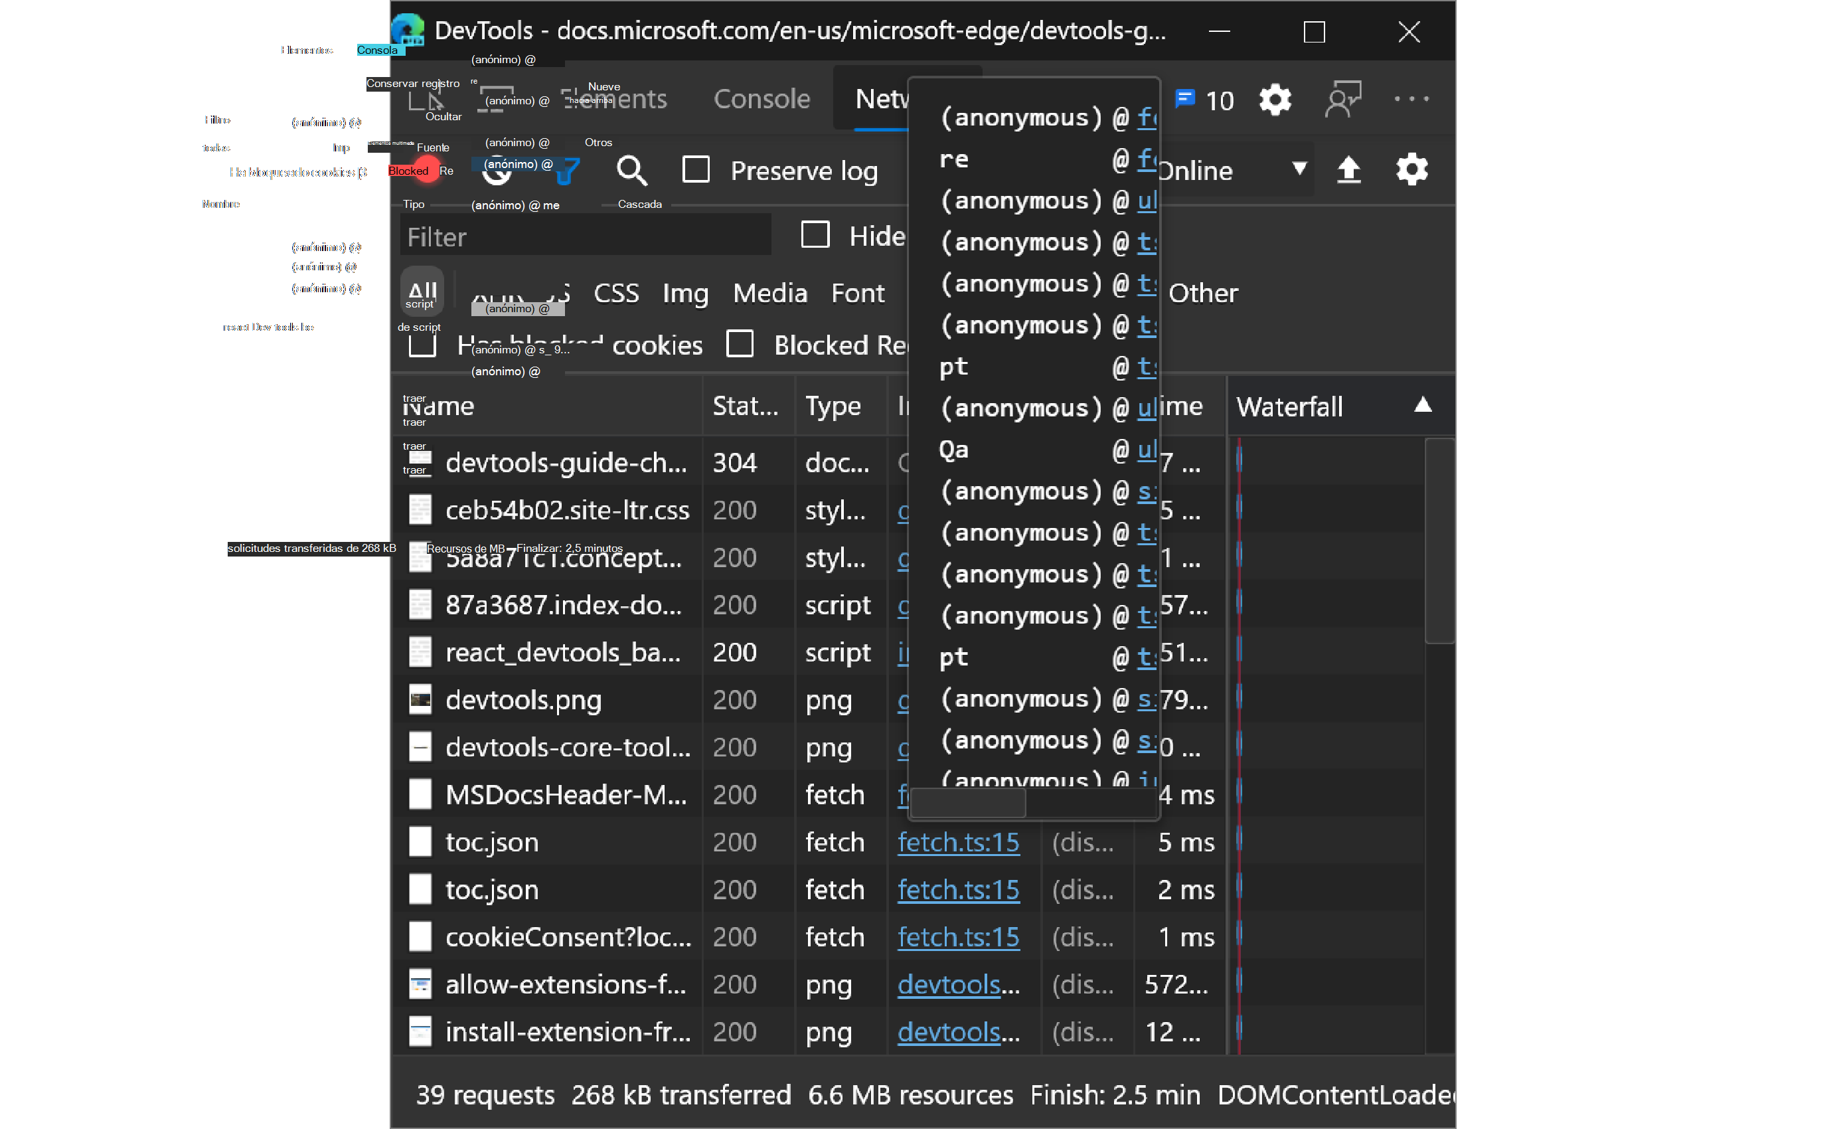Screen dimensions: 1845x1129
Task: Toggle the blue Filter funnel icon
Action: coord(568,171)
